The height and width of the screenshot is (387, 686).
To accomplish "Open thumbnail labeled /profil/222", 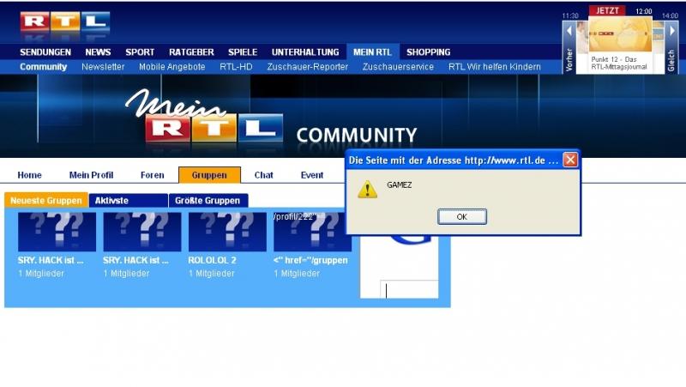I will [x=312, y=232].
